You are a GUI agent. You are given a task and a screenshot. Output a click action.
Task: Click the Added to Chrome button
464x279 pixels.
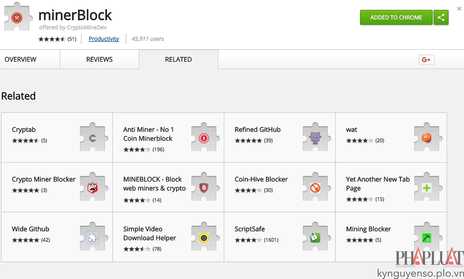(x=396, y=18)
